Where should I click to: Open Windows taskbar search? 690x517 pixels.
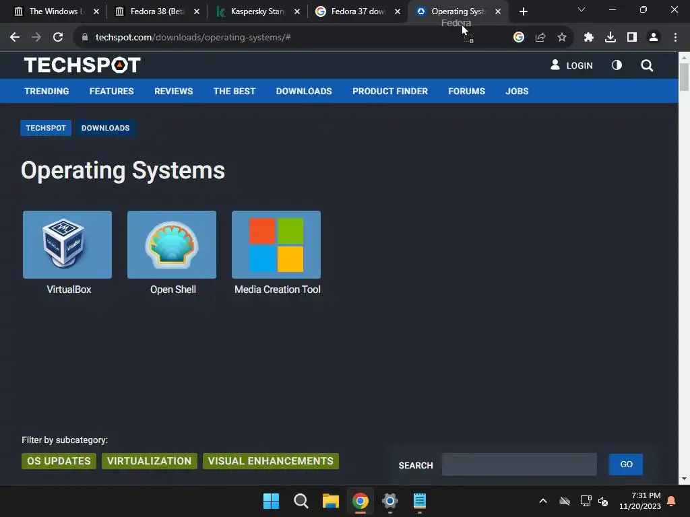pos(301,501)
